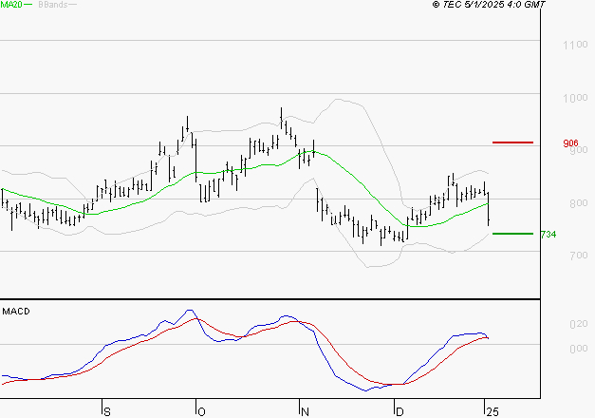Click the green 734 support value
Screen dimensions: 595x418
[549, 235]
